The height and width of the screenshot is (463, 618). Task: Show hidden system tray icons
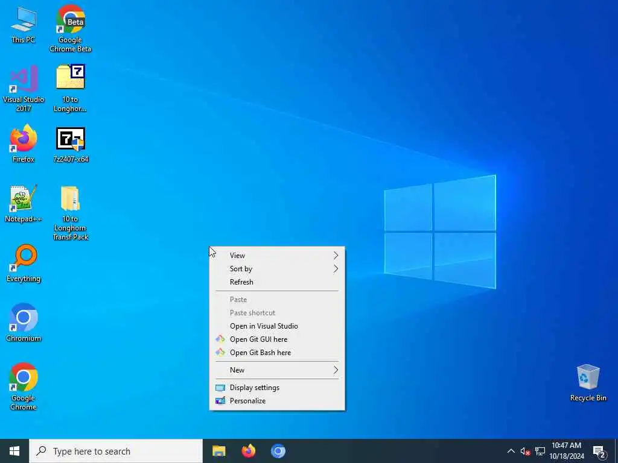point(511,451)
